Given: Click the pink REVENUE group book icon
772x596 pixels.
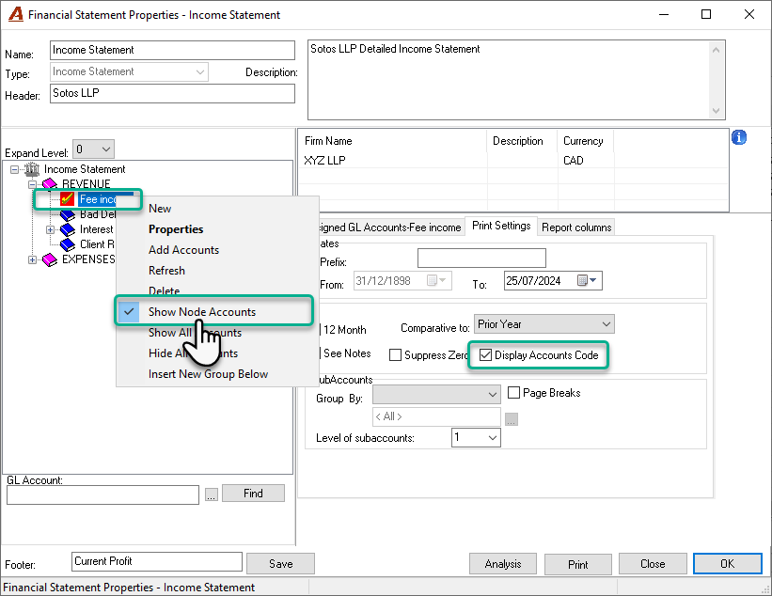Looking at the screenshot, I should pos(50,184).
